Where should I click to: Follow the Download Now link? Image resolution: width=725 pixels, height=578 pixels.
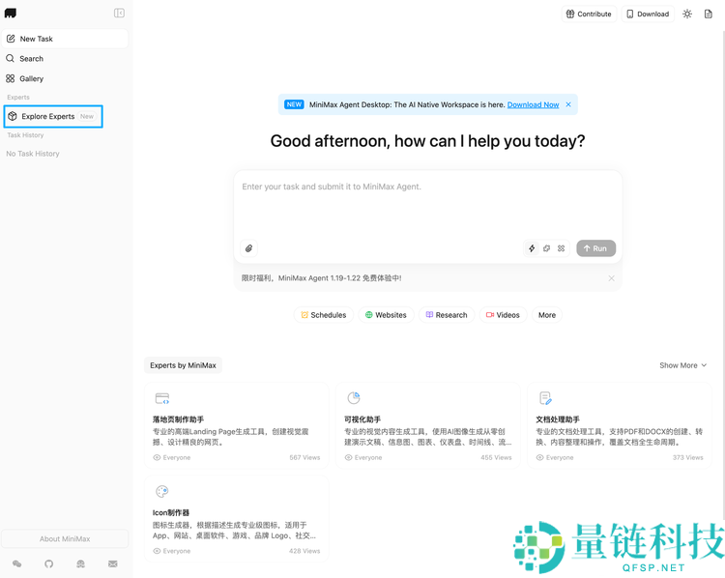click(533, 105)
